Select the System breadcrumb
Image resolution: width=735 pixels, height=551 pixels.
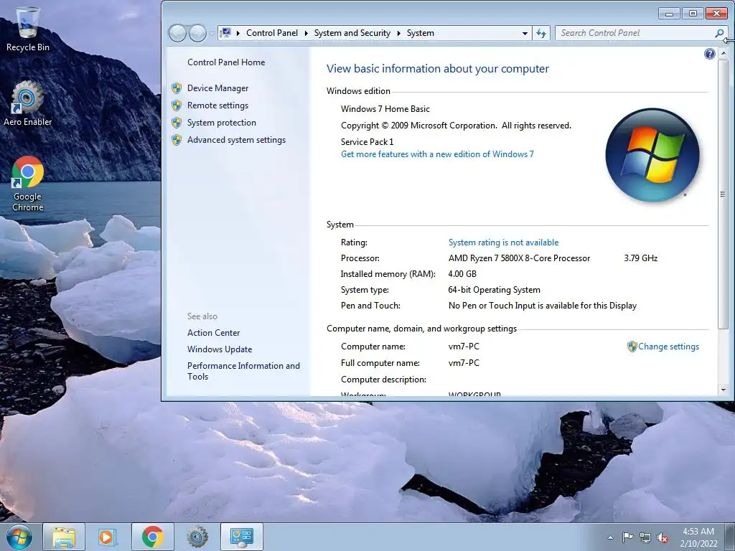point(421,33)
